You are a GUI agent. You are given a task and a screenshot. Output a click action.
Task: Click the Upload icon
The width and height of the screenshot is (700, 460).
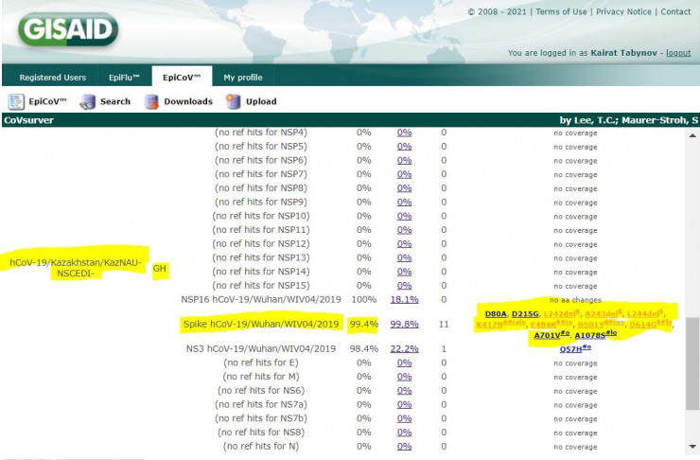point(233,101)
